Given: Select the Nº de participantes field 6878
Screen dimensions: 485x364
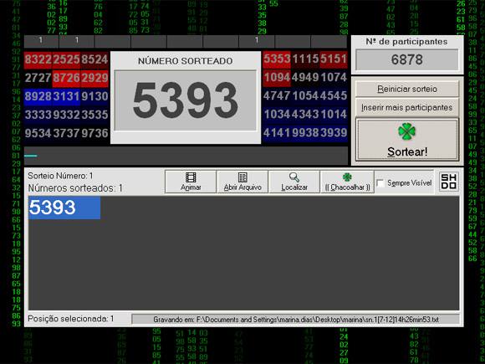Looking at the screenshot, I should 406,59.
